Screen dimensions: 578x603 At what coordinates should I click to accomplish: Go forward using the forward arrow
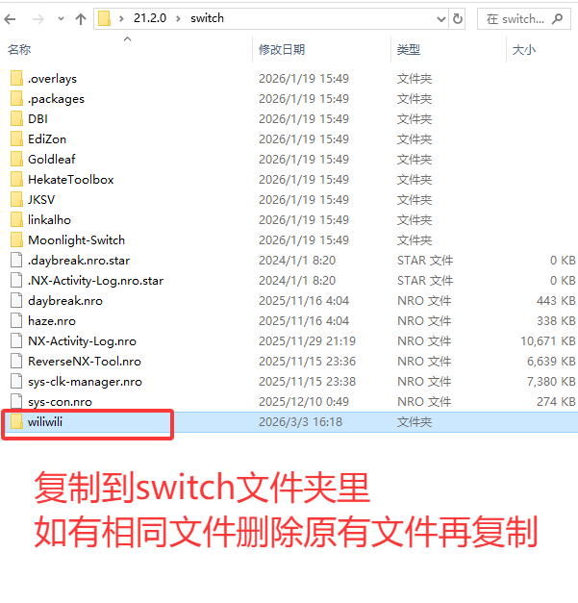coord(38,19)
